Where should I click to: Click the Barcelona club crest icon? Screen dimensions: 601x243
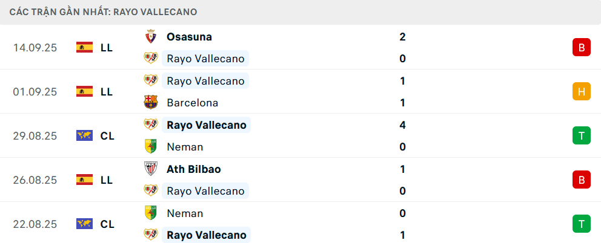point(150,103)
